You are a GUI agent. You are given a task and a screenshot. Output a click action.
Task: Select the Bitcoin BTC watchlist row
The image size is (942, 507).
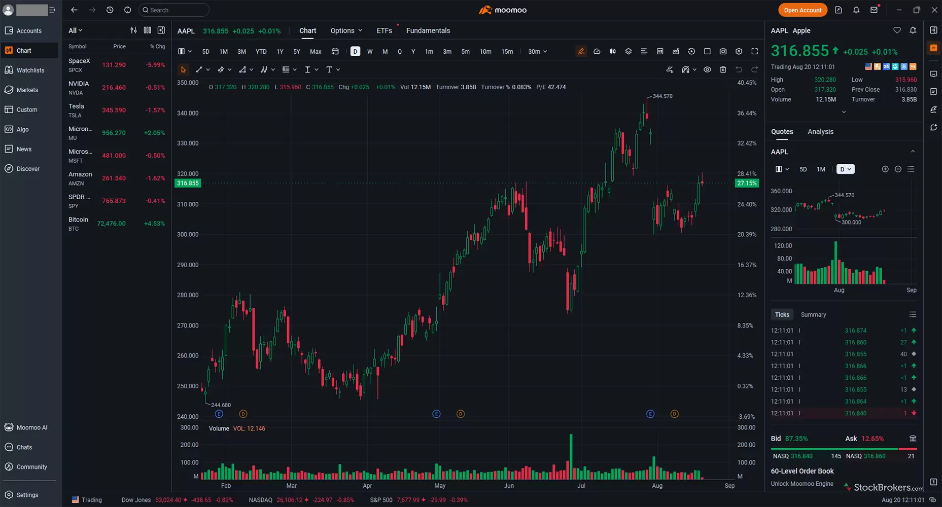117,224
